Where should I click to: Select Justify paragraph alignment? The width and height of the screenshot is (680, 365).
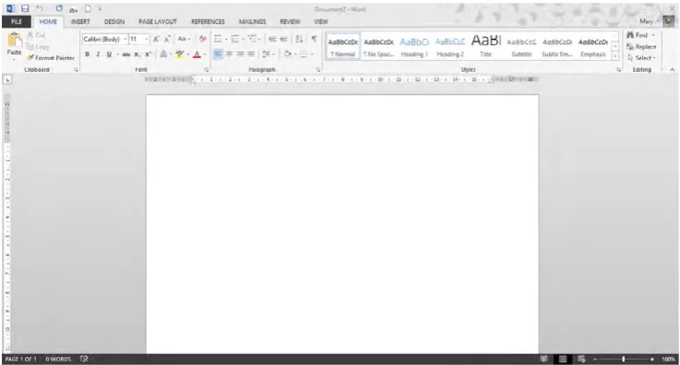click(251, 54)
